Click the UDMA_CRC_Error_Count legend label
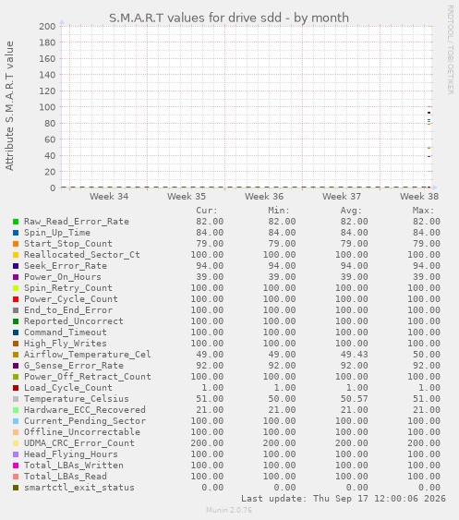 coord(79,443)
